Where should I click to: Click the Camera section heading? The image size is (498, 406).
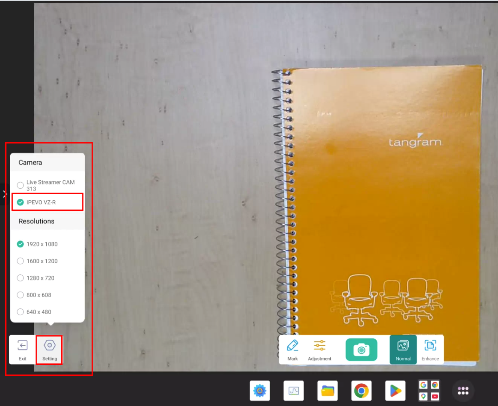pyautogui.click(x=30, y=162)
